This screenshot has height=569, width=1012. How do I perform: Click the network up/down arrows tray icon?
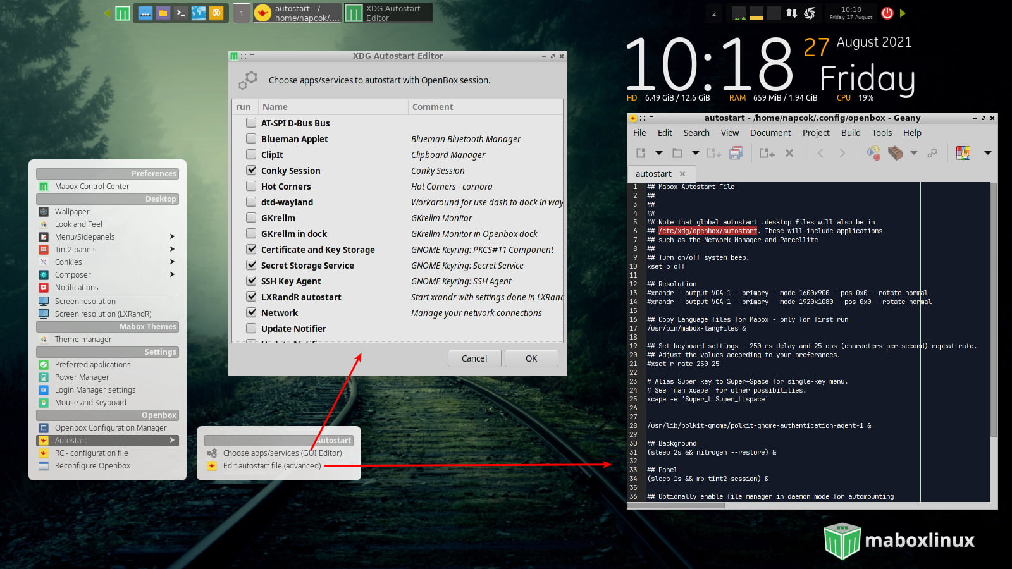(792, 13)
